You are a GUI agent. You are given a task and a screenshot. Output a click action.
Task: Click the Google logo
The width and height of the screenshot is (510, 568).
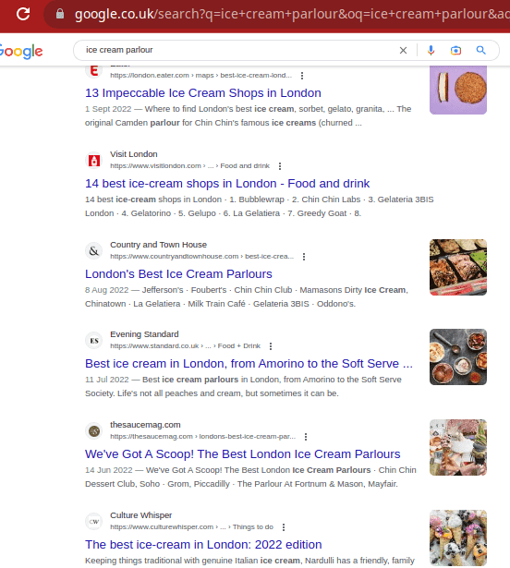click(x=21, y=51)
